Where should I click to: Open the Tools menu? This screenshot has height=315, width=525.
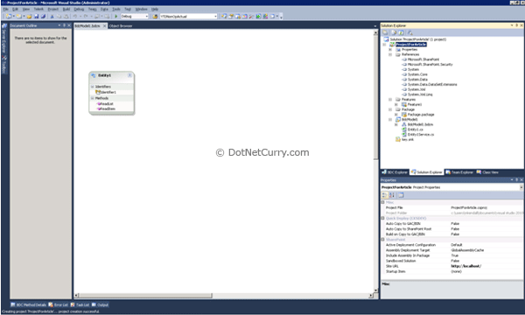(115, 9)
